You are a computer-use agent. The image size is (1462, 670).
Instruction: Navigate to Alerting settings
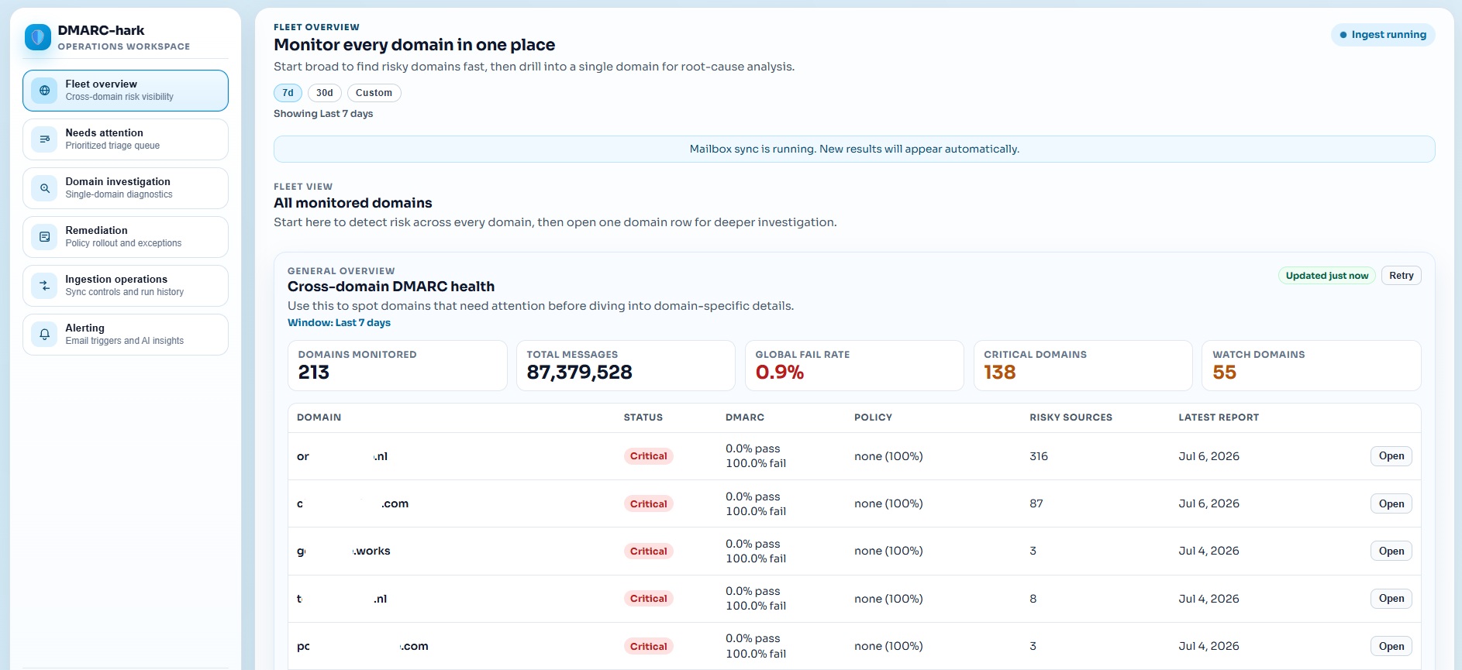click(x=126, y=335)
